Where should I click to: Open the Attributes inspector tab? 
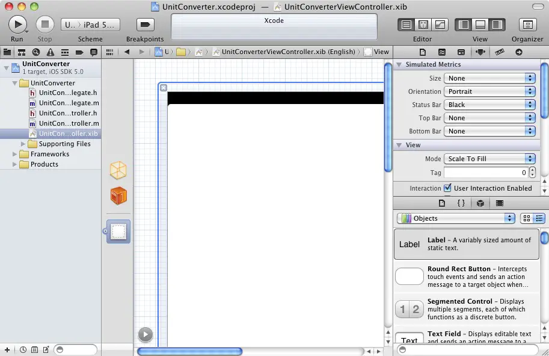pyautogui.click(x=480, y=52)
